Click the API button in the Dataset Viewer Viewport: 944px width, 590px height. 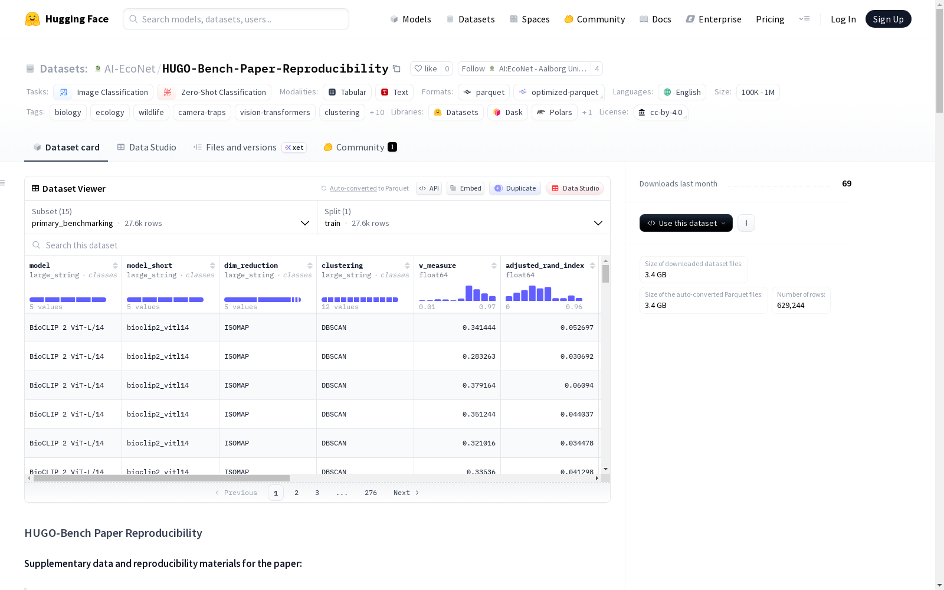click(429, 188)
